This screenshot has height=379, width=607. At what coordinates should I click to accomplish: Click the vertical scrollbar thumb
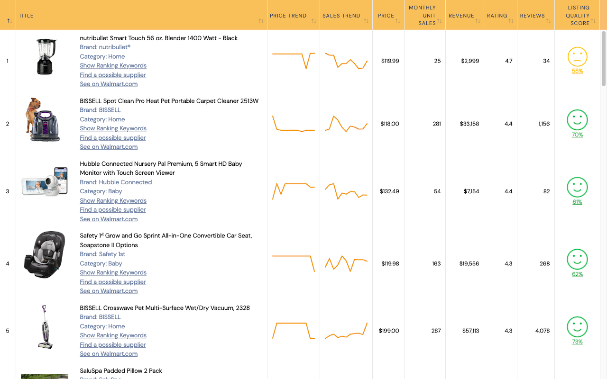pyautogui.click(x=604, y=59)
